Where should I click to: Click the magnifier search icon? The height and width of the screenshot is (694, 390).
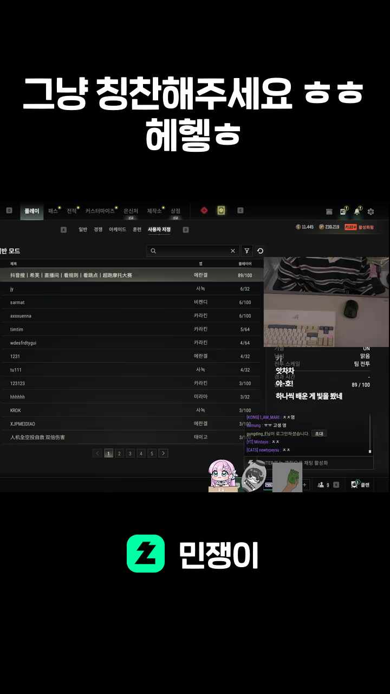(x=153, y=251)
